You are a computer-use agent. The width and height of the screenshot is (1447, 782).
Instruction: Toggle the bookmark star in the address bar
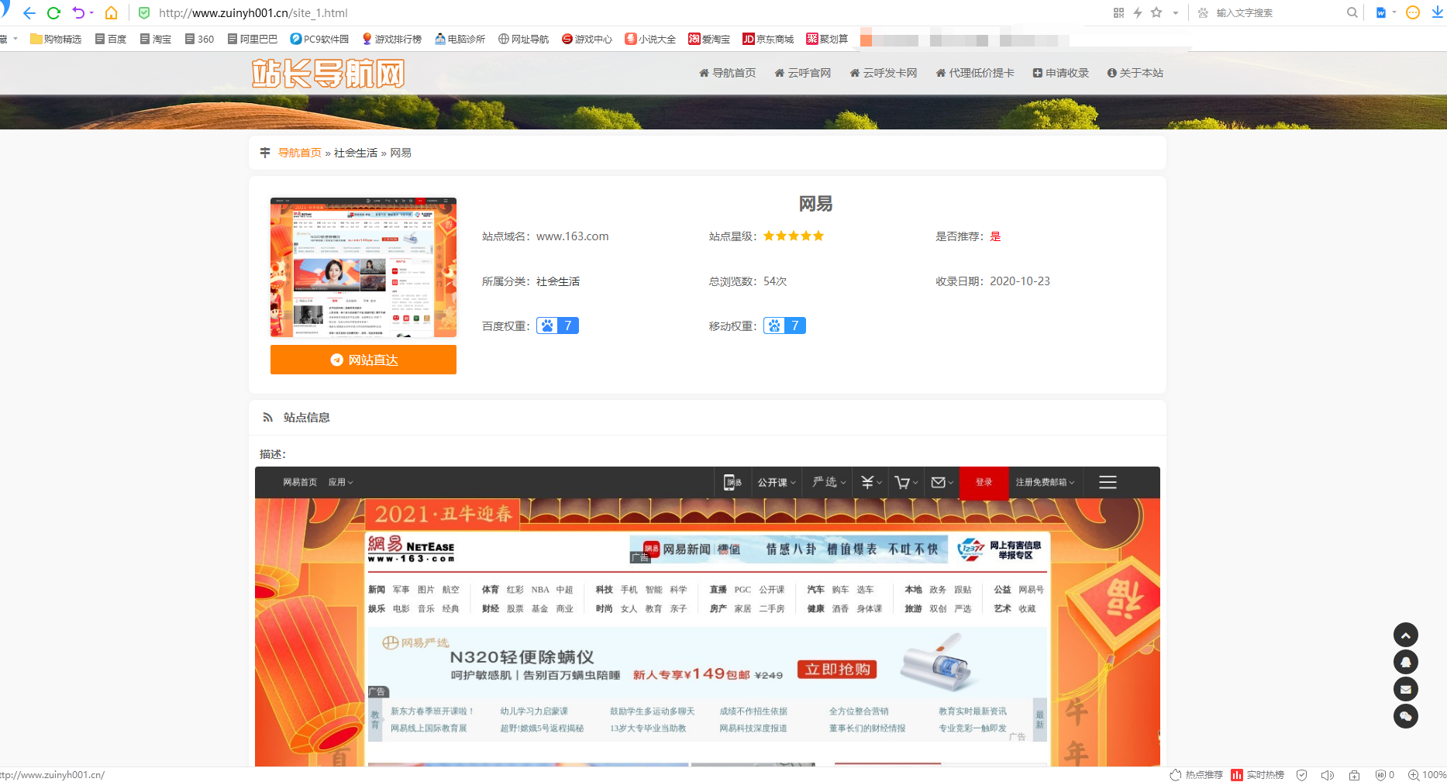pos(1156,12)
